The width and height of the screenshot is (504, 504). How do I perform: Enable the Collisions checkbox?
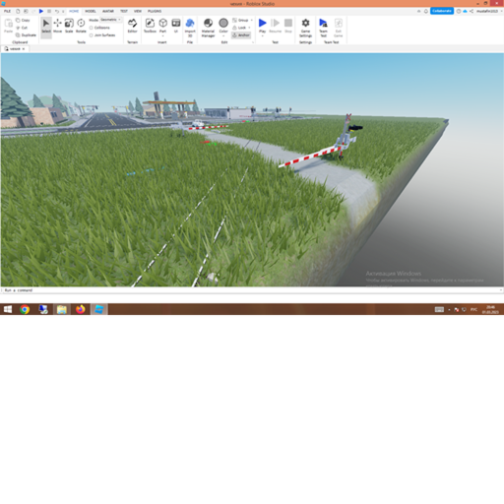92,28
